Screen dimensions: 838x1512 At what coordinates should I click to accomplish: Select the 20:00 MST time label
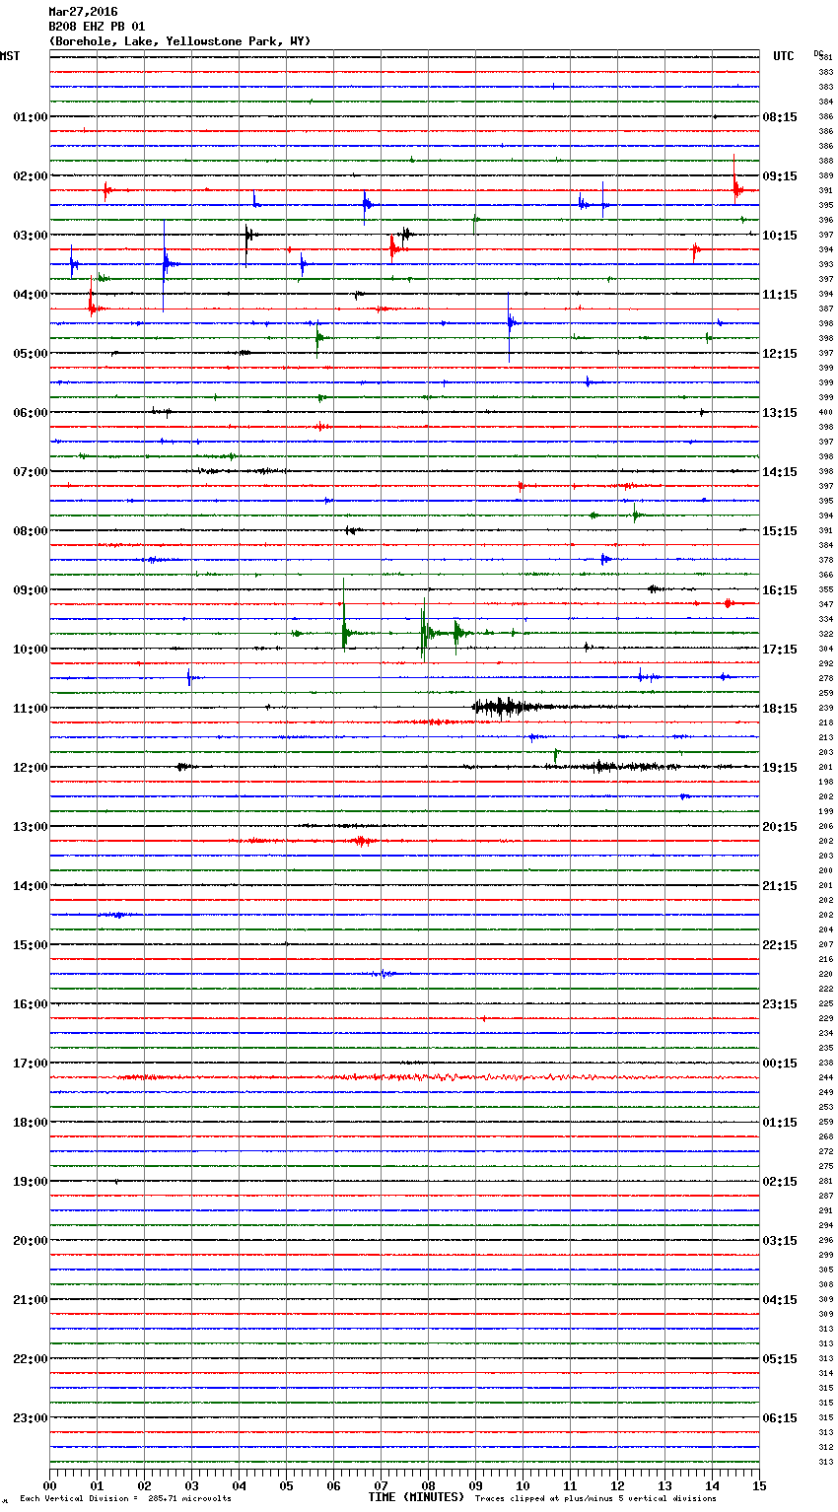[30, 1241]
